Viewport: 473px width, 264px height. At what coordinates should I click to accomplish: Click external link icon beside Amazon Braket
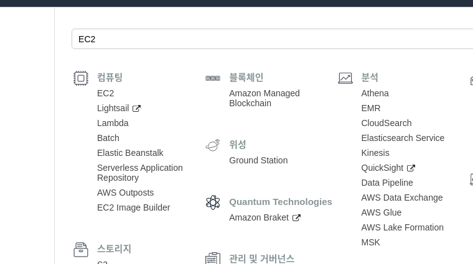[296, 217]
